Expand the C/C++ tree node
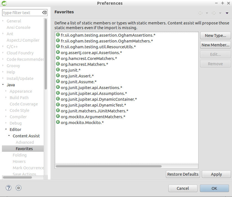 pos(3,46)
